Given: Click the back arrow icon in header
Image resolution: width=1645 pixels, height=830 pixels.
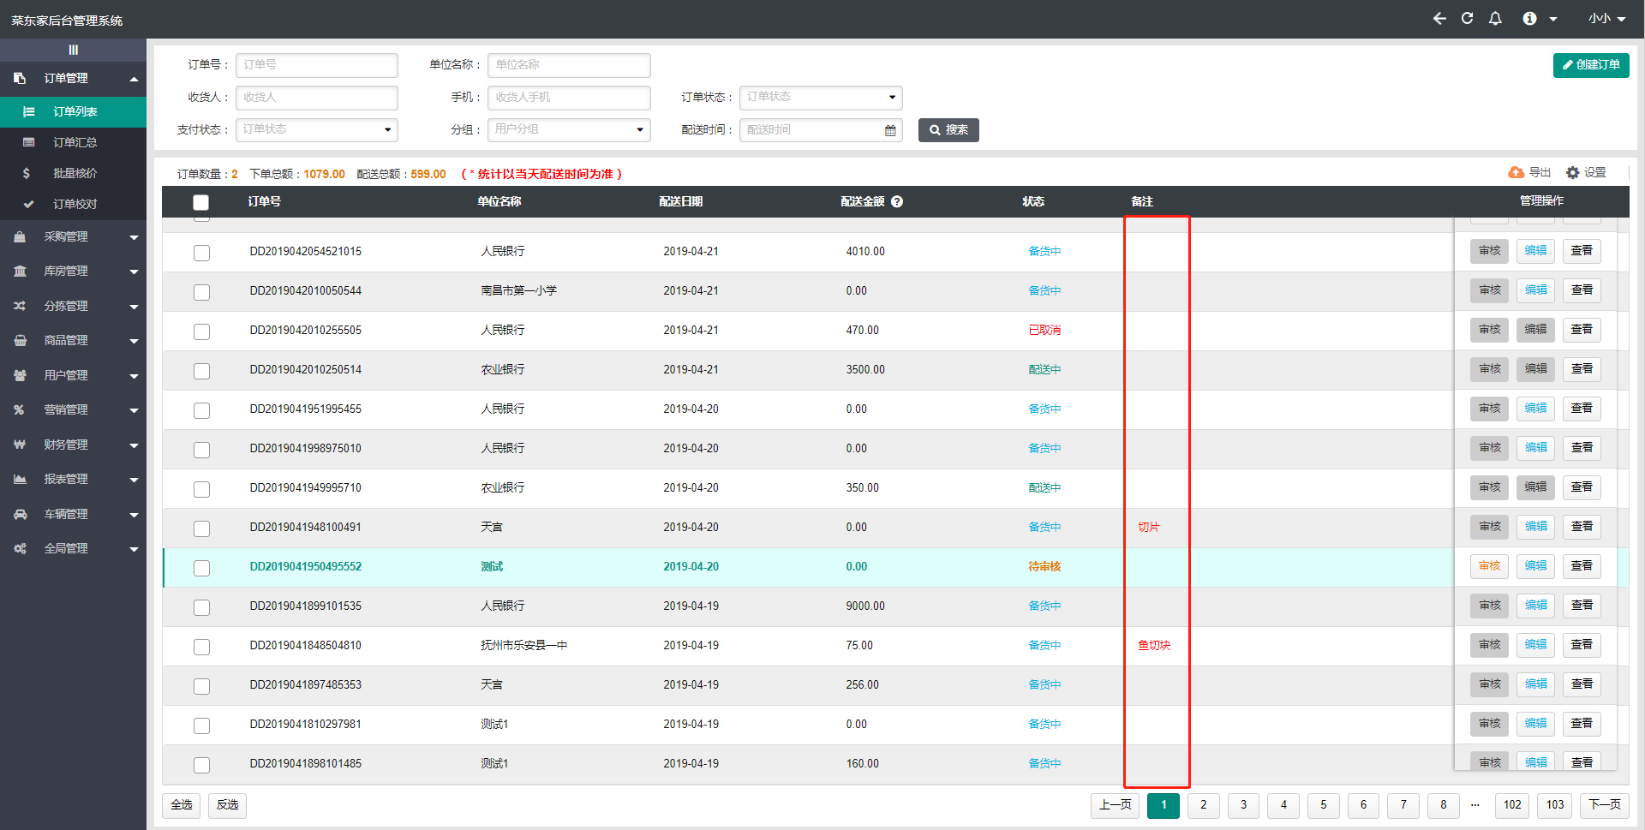Looking at the screenshot, I should pos(1439,19).
